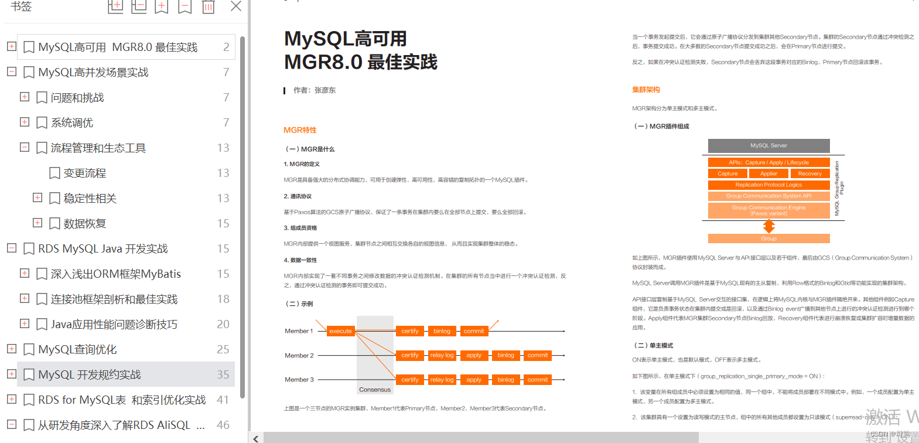Image resolution: width=919 pixels, height=443 pixels.
Task: Collapse all bookmarks in the panel
Action: pyautogui.click(x=139, y=6)
